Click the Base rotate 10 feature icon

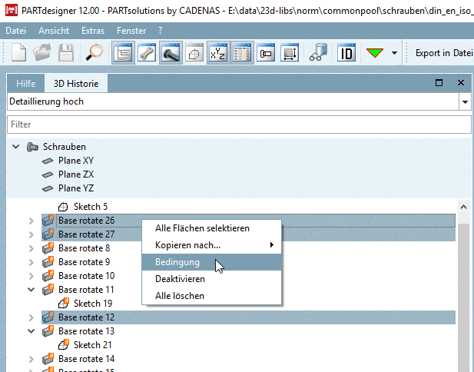pos(48,276)
